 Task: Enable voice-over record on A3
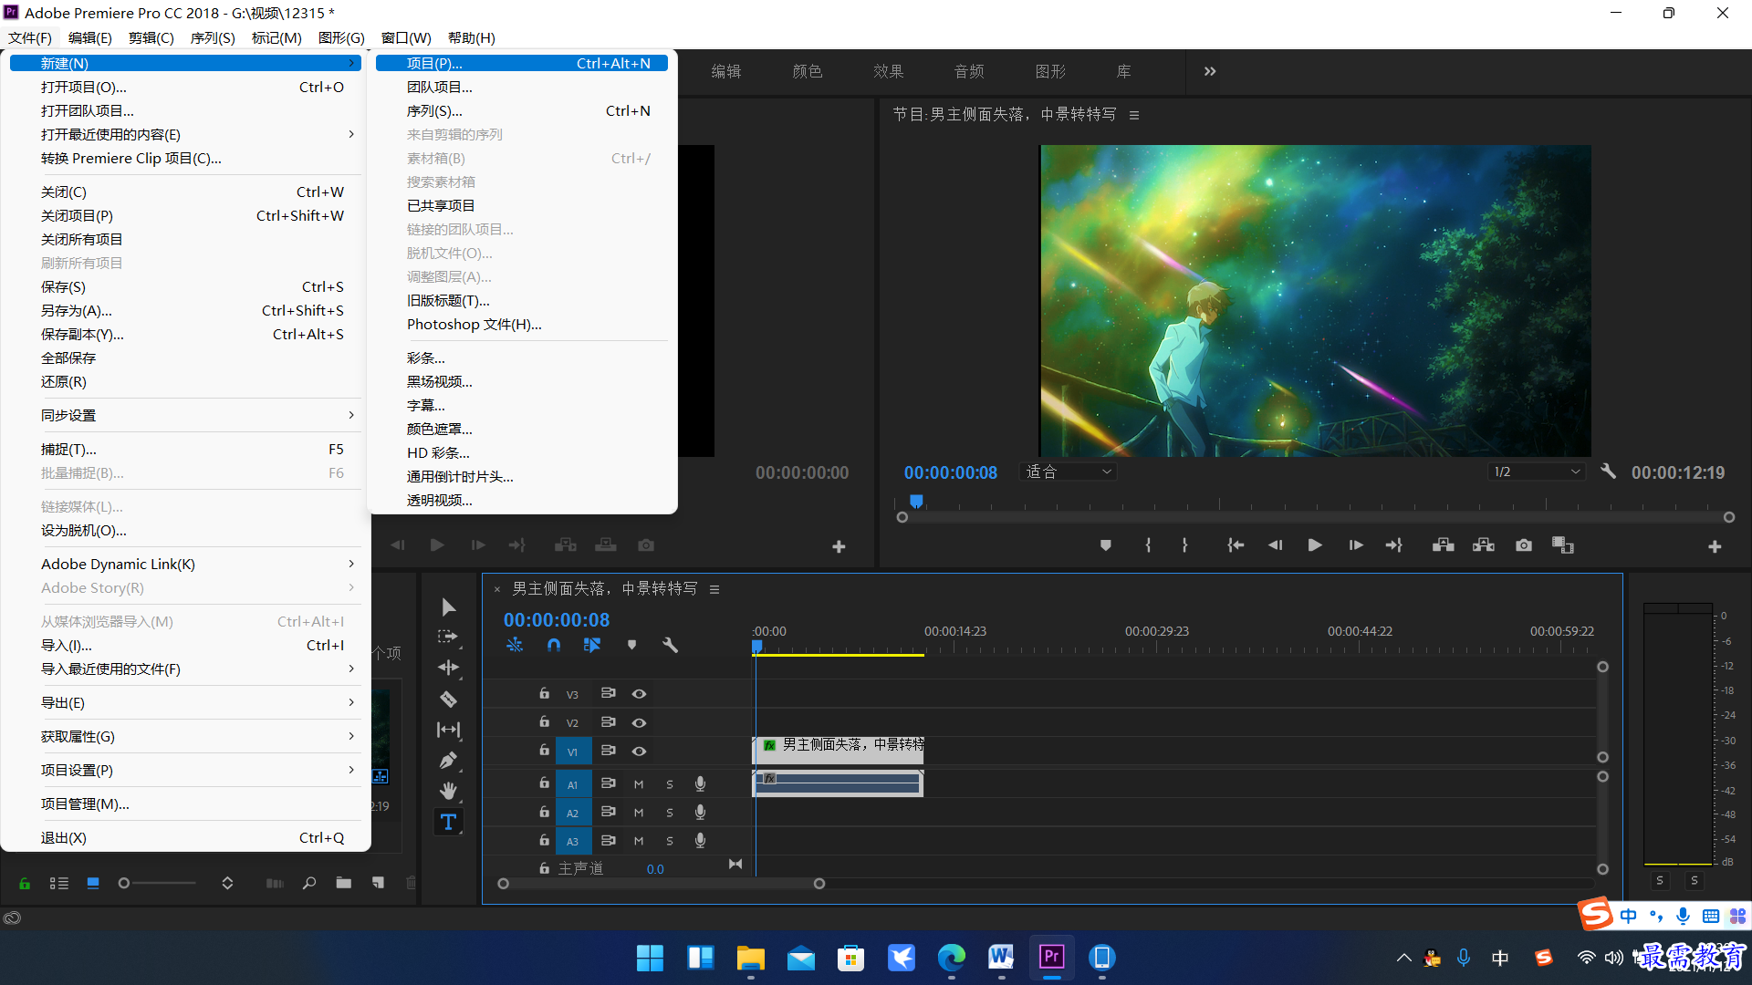700,840
